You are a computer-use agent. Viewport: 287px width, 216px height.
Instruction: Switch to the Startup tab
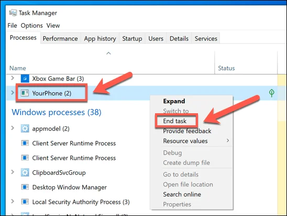[x=132, y=38]
